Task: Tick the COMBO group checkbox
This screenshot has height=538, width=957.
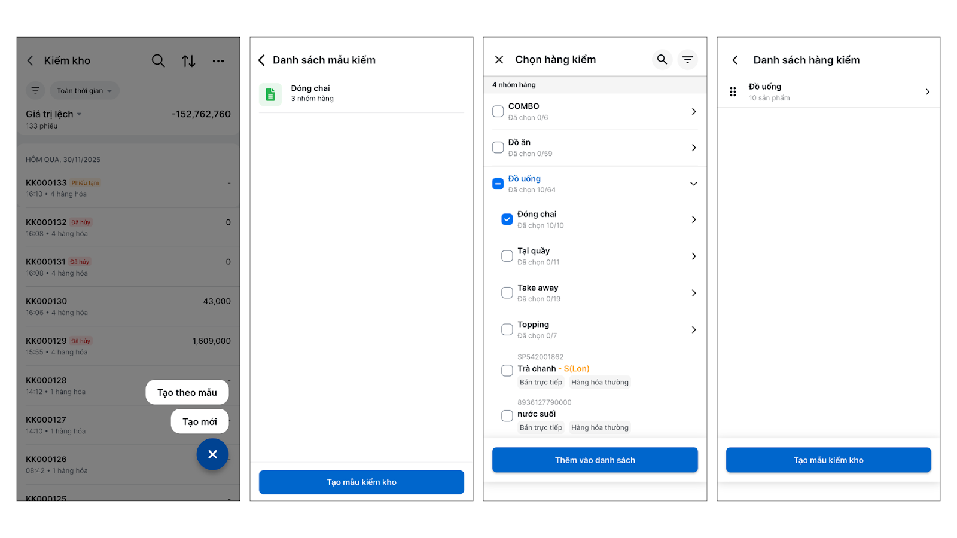Action: (x=498, y=112)
